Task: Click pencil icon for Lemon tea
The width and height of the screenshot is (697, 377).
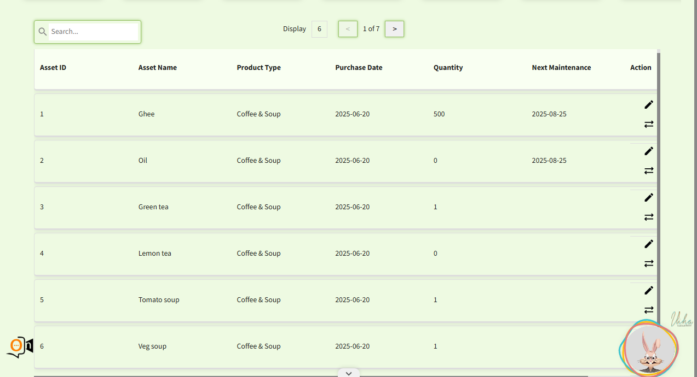Action: click(x=649, y=244)
